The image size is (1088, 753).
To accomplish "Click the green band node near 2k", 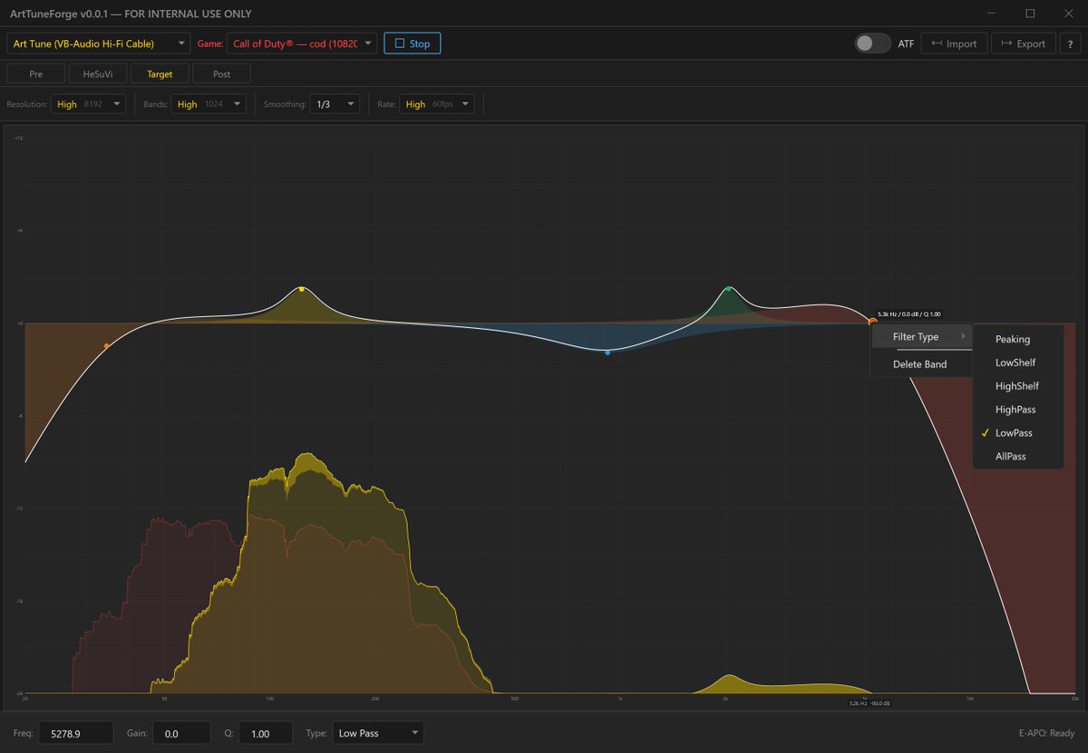I will click(728, 289).
